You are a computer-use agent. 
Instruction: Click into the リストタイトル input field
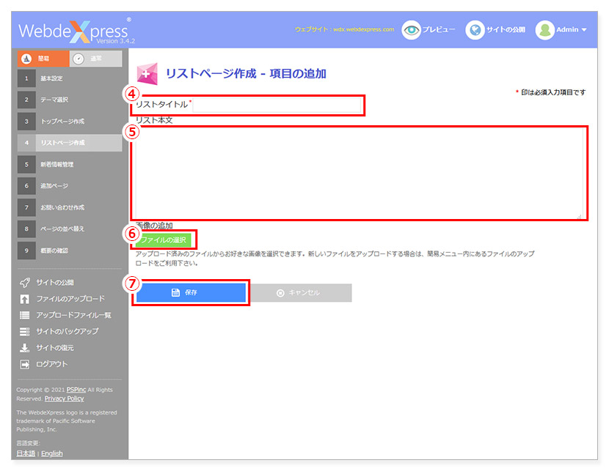tap(277, 105)
